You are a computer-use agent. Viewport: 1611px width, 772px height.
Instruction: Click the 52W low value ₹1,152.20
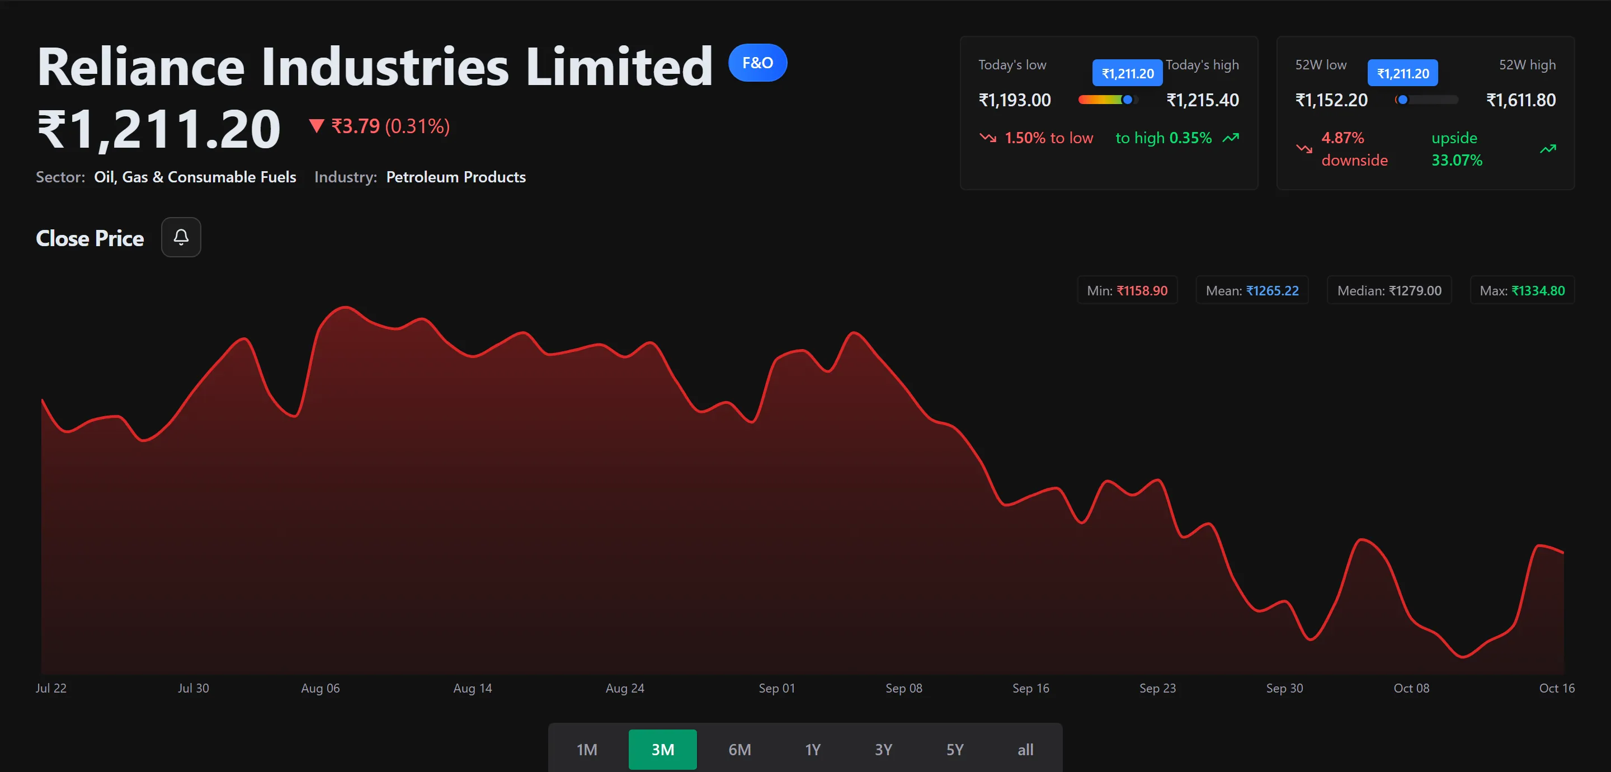1331,100
